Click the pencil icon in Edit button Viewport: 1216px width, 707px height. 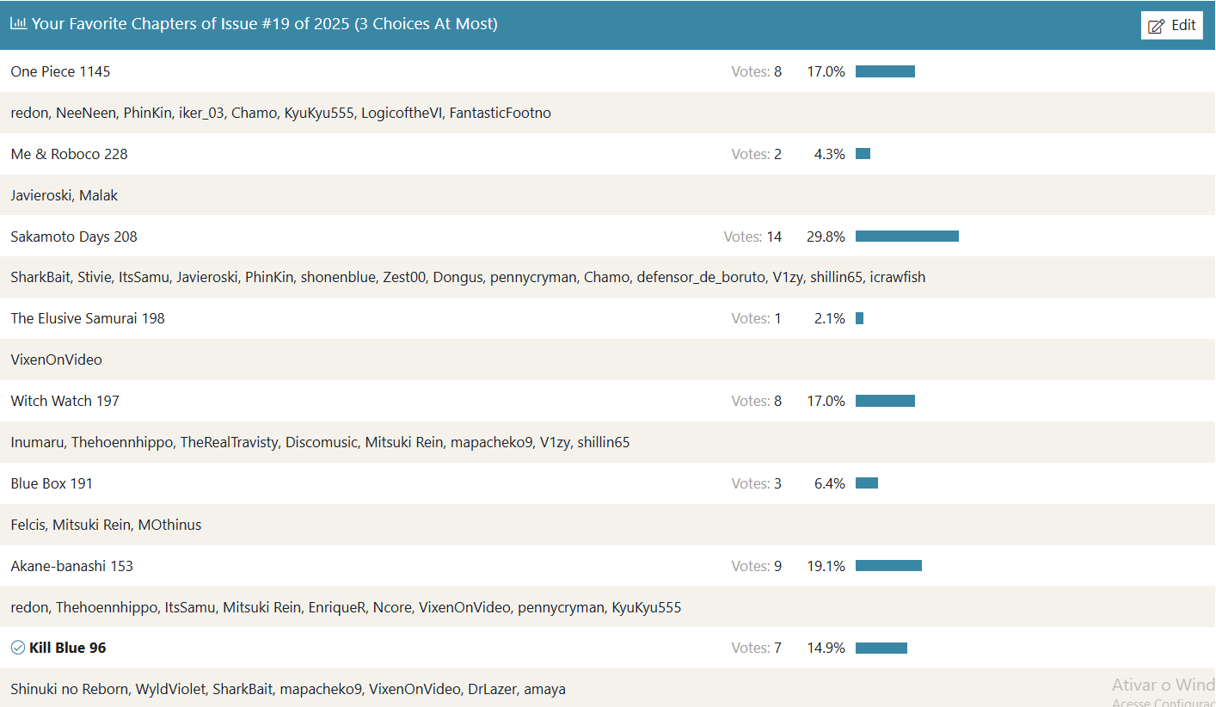tap(1157, 26)
